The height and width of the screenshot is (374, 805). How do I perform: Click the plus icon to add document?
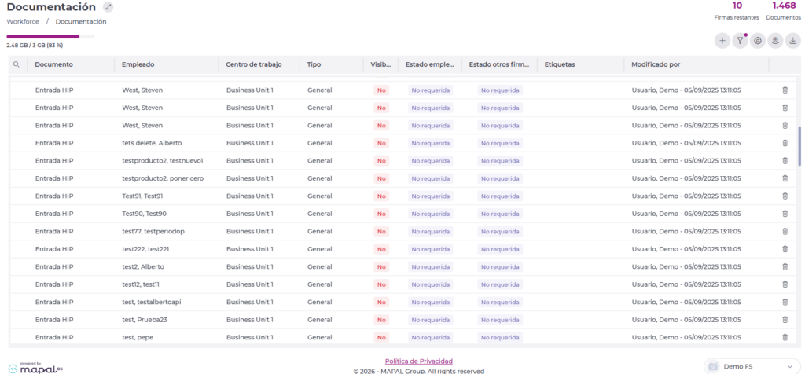(722, 41)
